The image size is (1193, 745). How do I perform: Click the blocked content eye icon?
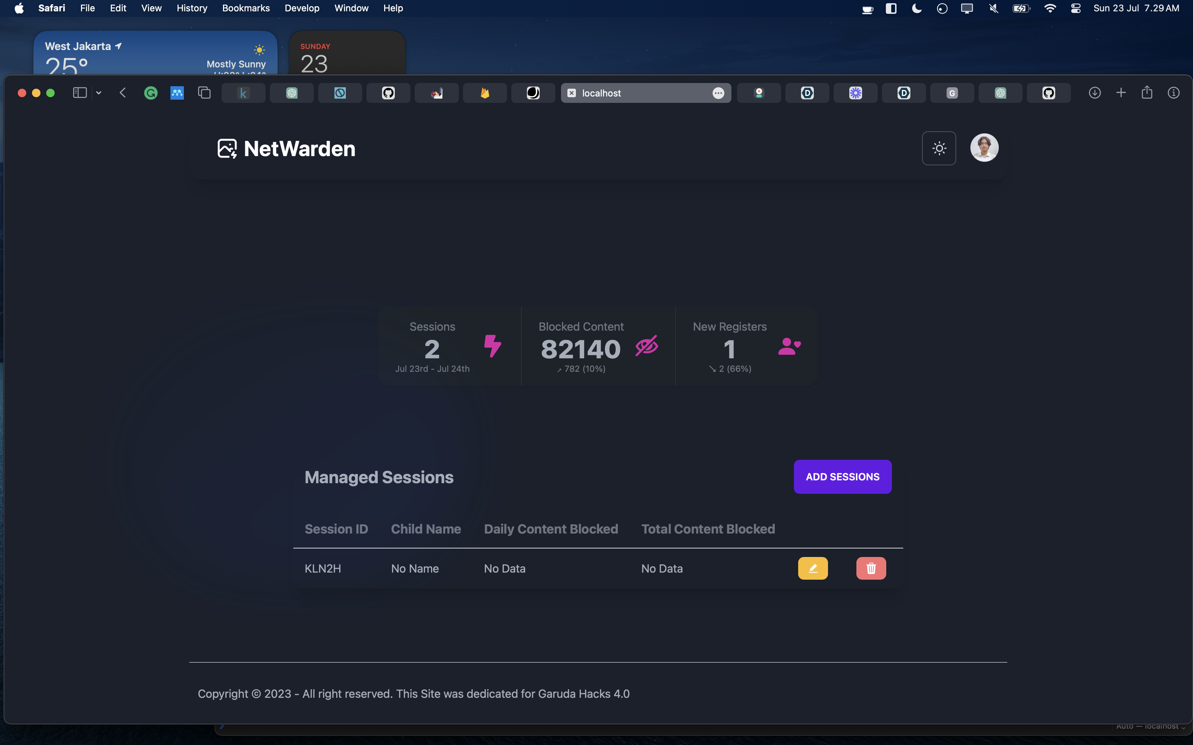coord(646,346)
